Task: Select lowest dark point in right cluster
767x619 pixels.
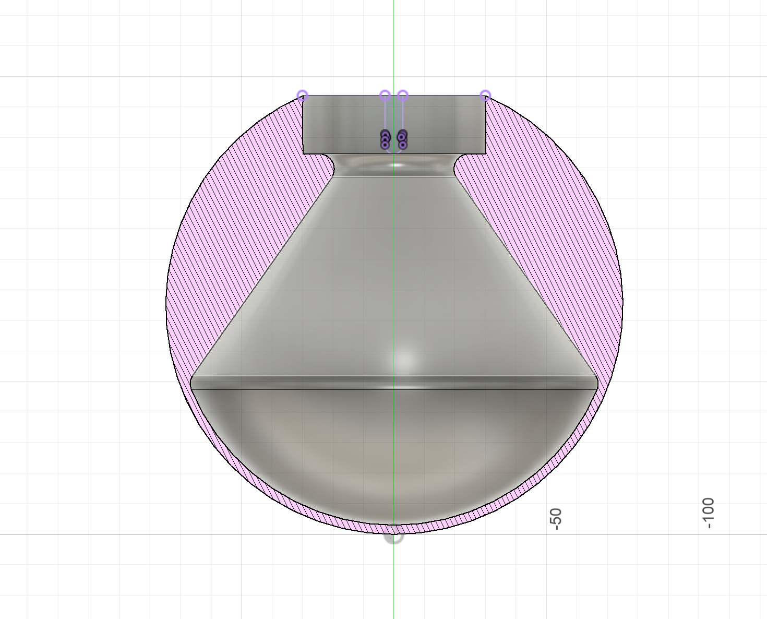Action: 402,144
